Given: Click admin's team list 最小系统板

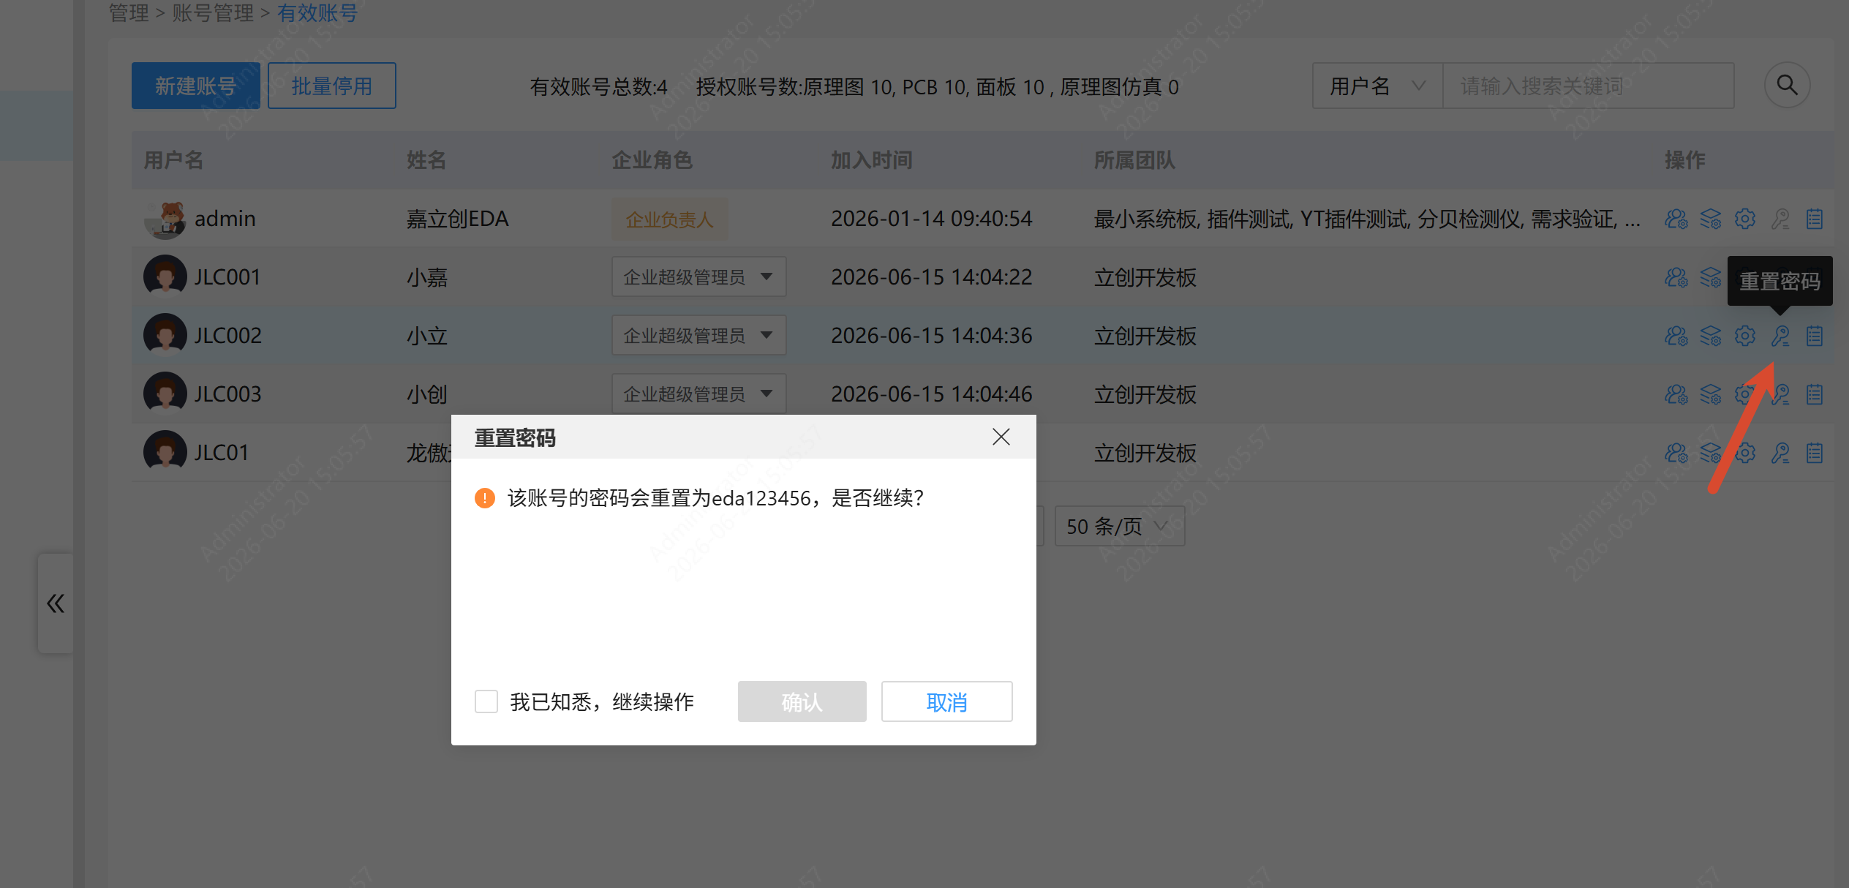Looking at the screenshot, I should pyautogui.click(x=1145, y=219).
